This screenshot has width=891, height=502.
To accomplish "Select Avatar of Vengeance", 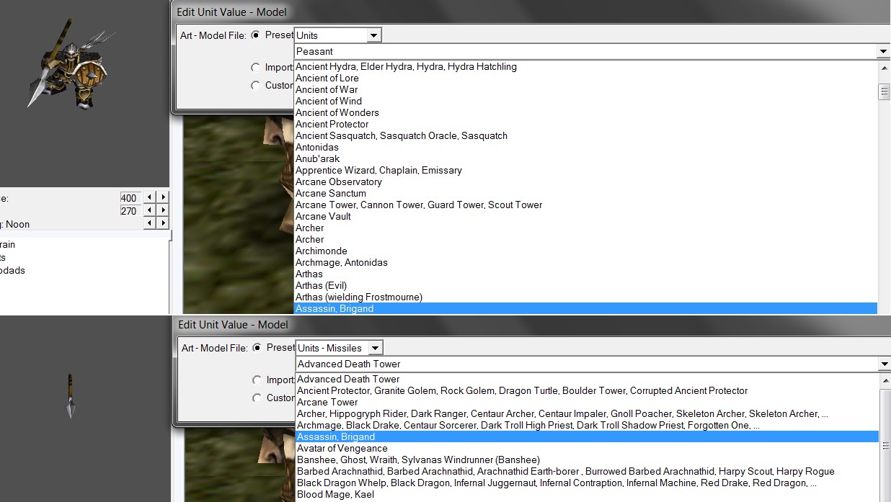I will pos(587,448).
